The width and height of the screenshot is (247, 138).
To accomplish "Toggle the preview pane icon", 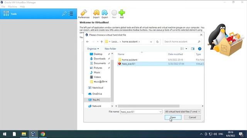I will 193,49.
